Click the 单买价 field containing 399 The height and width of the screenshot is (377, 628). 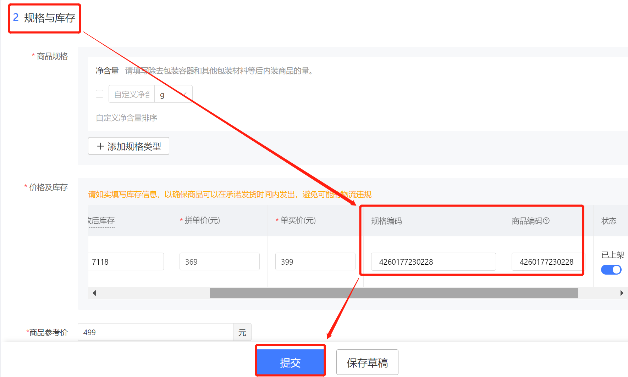coord(315,261)
